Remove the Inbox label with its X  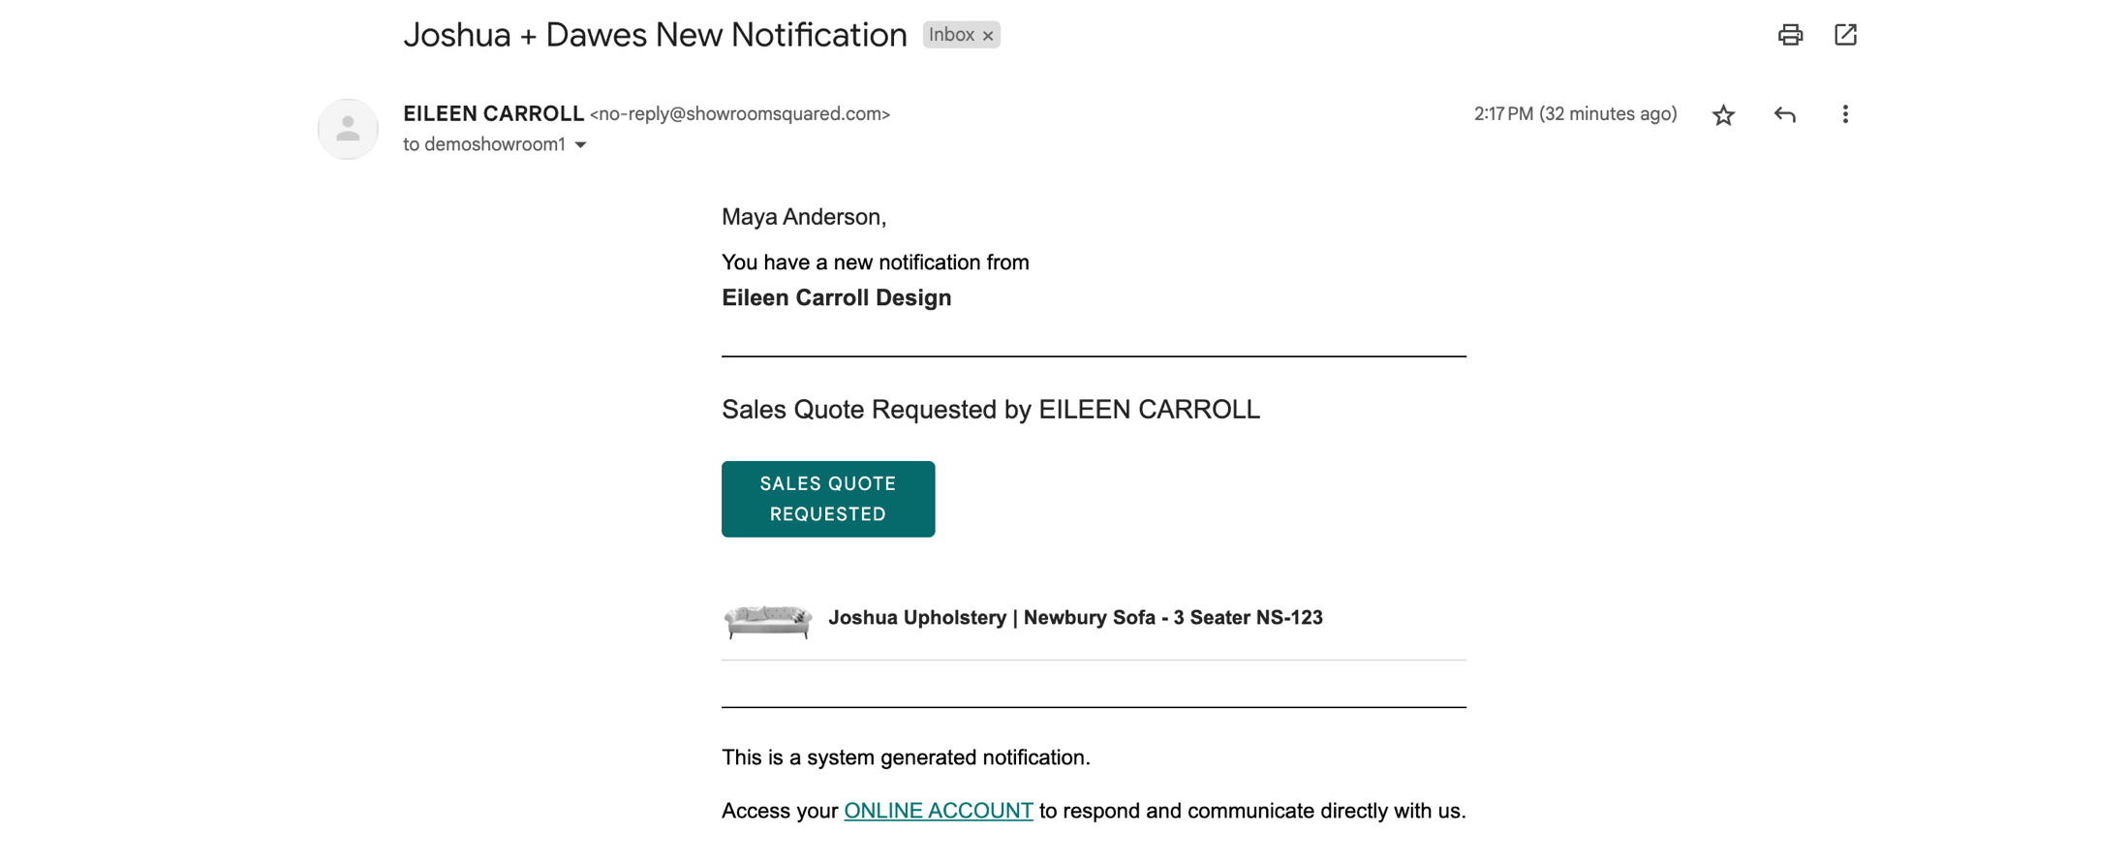tap(988, 36)
